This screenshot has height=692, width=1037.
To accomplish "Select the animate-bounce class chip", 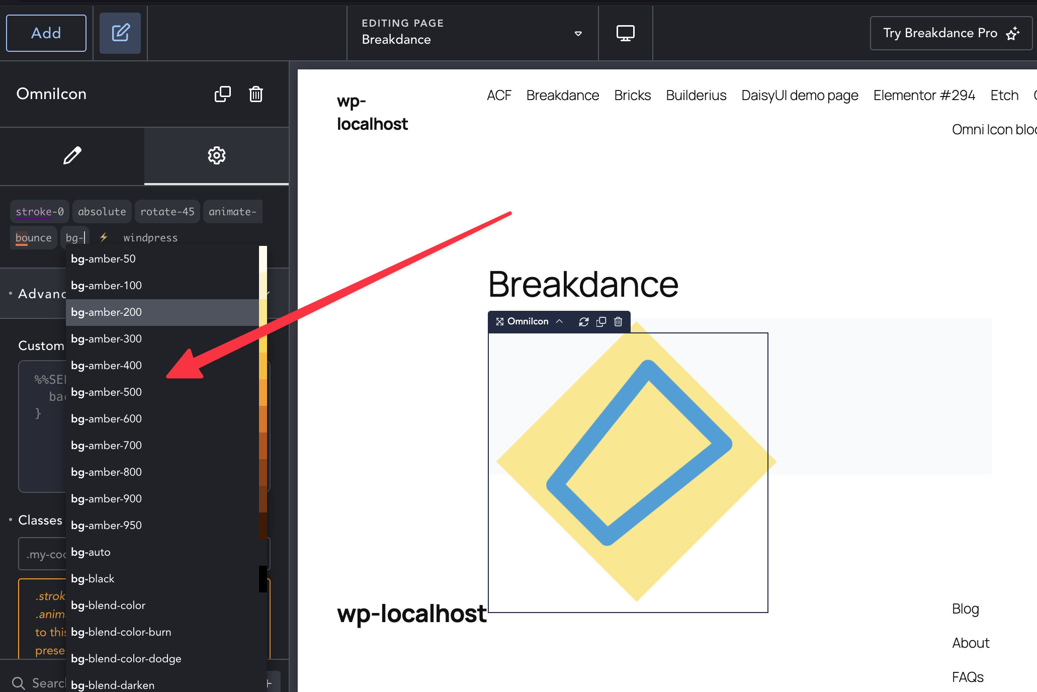I will [x=233, y=212].
